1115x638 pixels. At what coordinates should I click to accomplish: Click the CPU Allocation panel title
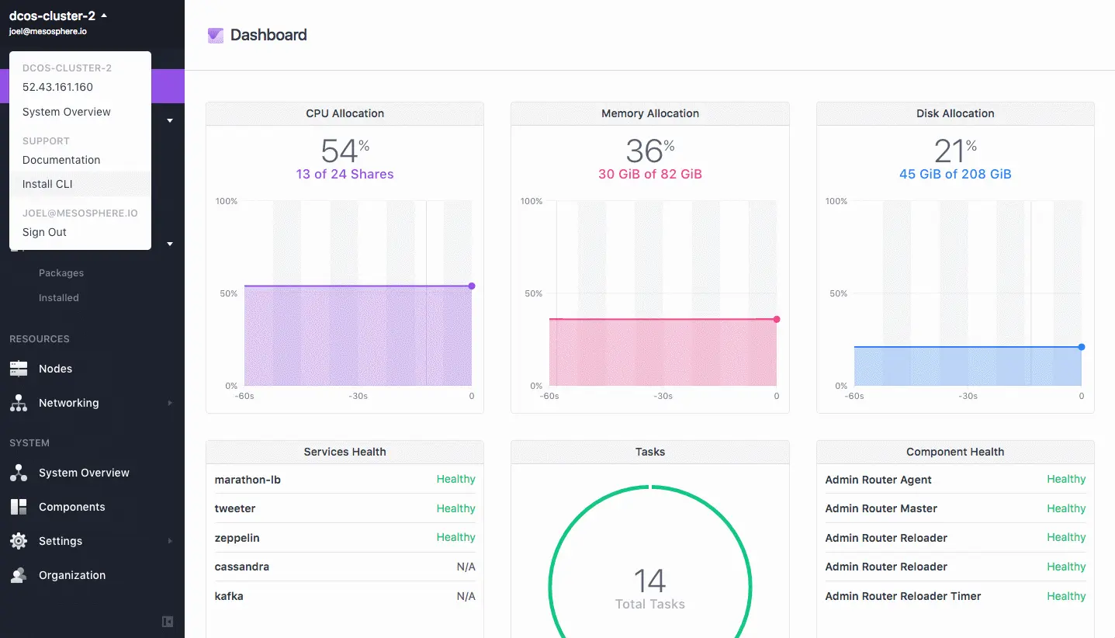point(345,113)
